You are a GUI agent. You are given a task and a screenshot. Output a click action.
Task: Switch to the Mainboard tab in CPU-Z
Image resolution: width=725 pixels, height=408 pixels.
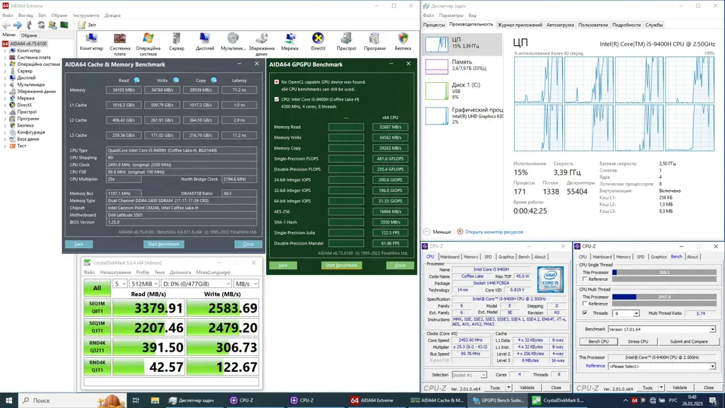click(449, 257)
